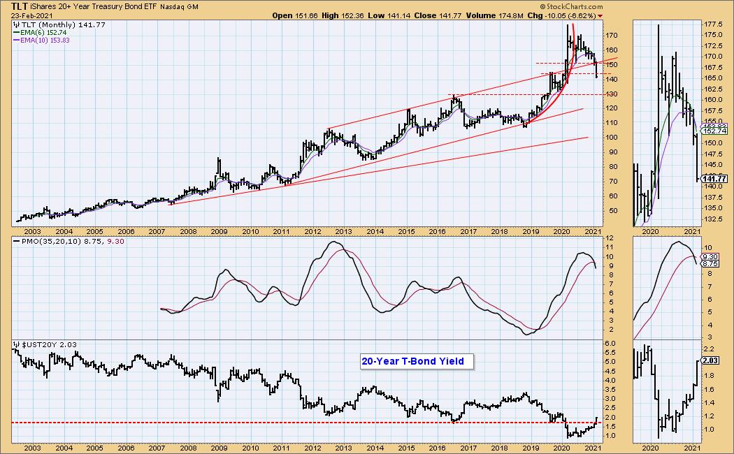This screenshot has width=734, height=454.
Task: Click the 20-Year T-Bond Yield annotation box
Action: [x=417, y=361]
